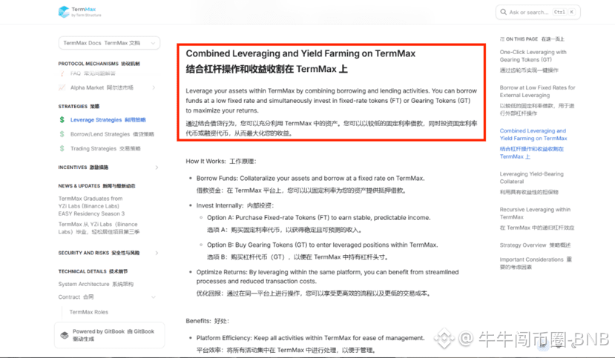The height and width of the screenshot is (358, 615).
Task: Jump to Strategy Overview section
Action: pyautogui.click(x=535, y=245)
